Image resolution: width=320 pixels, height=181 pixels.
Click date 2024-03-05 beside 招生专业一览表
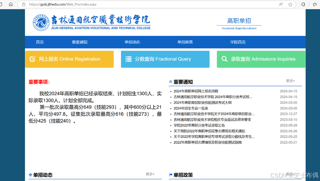289,108
